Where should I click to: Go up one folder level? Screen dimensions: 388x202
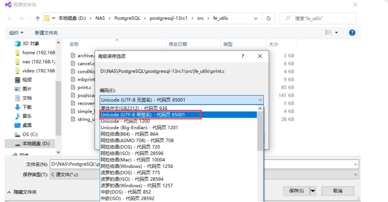tap(38, 19)
